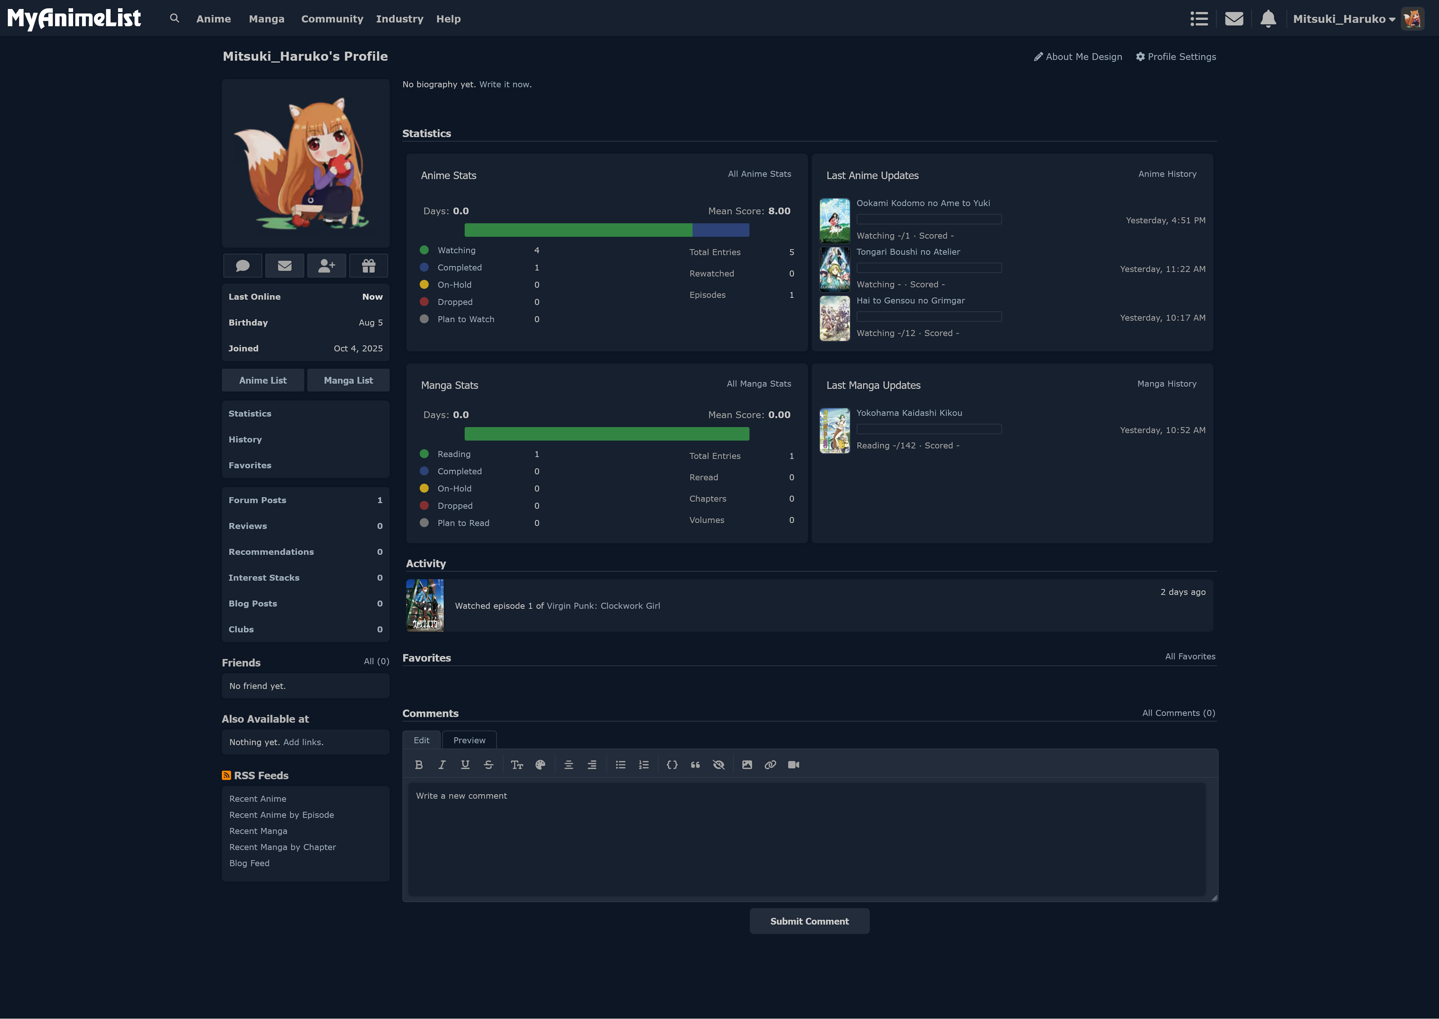This screenshot has width=1439, height=1019.
Task: Toggle italic in comment editor
Action: tap(442, 764)
